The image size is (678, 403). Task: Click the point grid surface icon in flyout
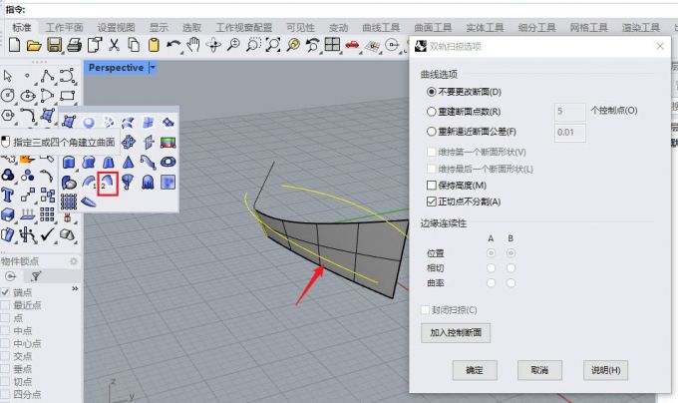69,201
